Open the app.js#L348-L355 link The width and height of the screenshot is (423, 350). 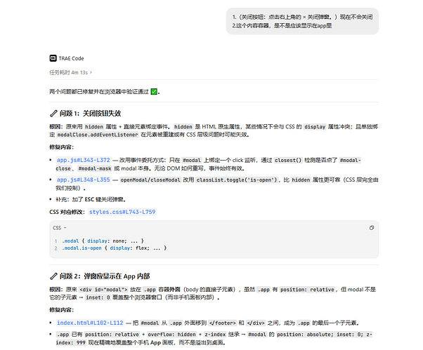pyautogui.click(x=84, y=180)
